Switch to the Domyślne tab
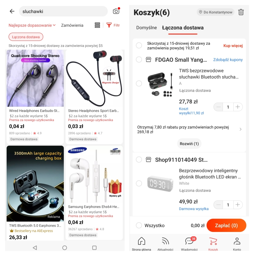The height and width of the screenshot is (256, 254). [x=146, y=28]
